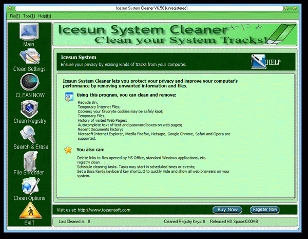
Task: Open Clean Settings icon in sidebar
Action: click(30, 56)
